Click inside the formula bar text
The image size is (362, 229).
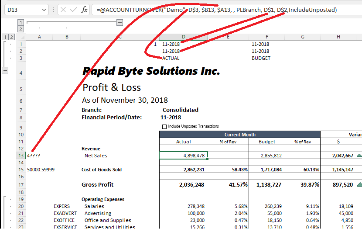tap(217, 10)
